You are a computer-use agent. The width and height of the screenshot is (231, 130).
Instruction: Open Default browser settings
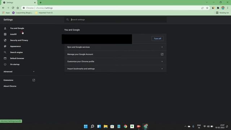pos(17,58)
